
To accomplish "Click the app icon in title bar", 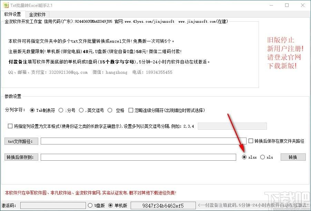I will pos(6,5).
